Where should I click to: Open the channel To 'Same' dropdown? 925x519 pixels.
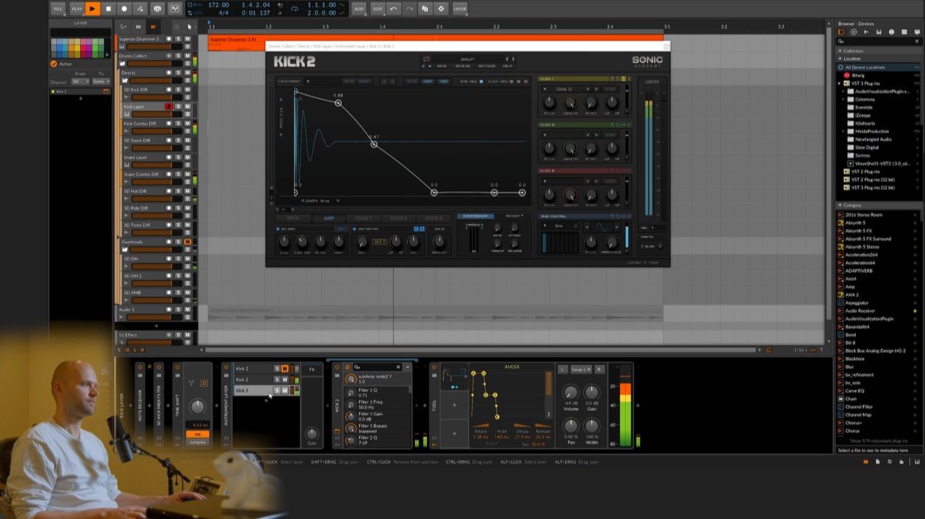click(x=100, y=82)
